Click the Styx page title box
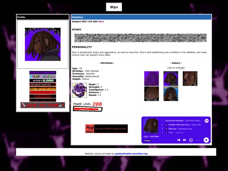The image size is (228, 171). [114, 7]
